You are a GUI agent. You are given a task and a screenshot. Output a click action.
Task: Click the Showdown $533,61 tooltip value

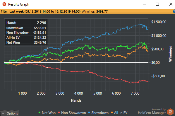40,28
